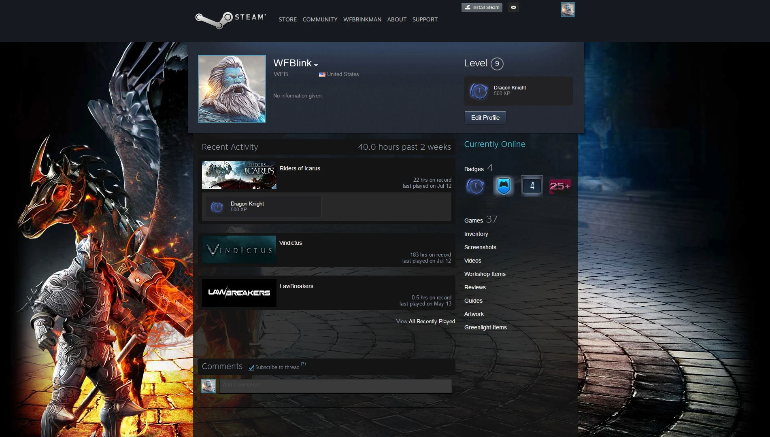Click the commenter avatar beside comment box

[208, 386]
